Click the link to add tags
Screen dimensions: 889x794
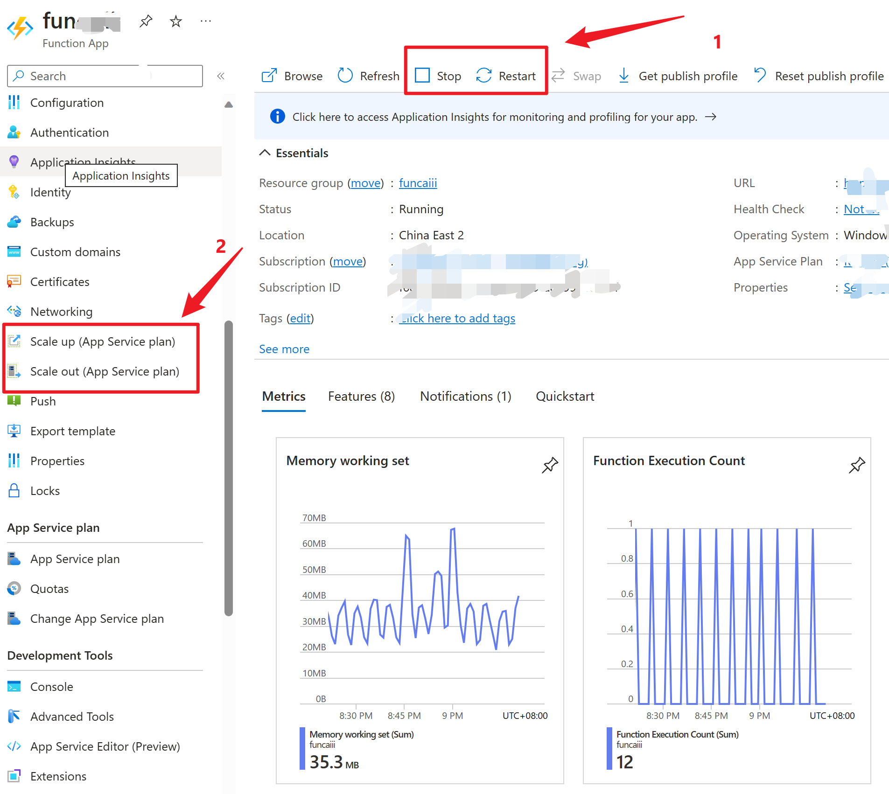tap(457, 318)
